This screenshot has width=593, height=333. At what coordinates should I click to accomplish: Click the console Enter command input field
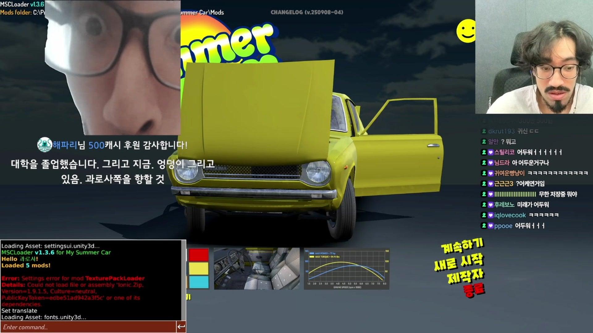pos(88,327)
